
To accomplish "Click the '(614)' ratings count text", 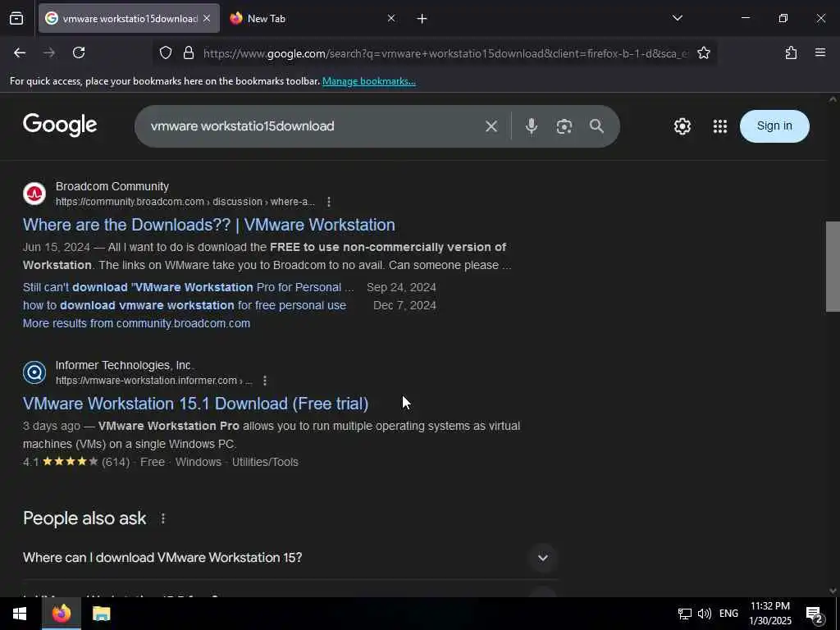I will click(116, 462).
